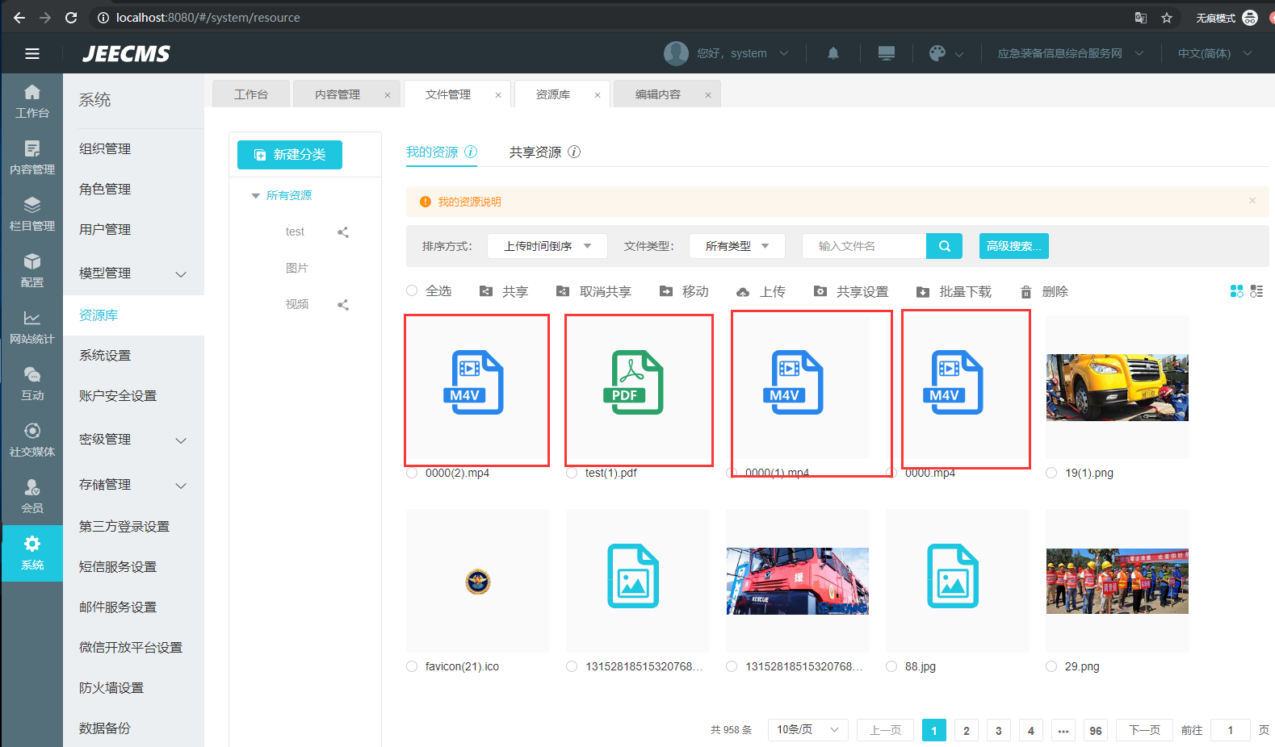
Task: Open the theme palette icon
Action: 937,53
